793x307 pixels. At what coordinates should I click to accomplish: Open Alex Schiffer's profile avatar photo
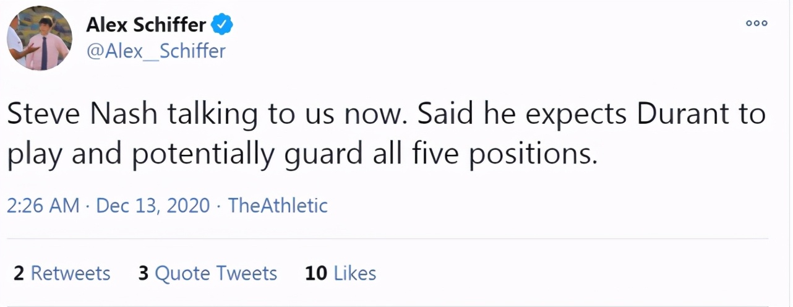click(39, 38)
